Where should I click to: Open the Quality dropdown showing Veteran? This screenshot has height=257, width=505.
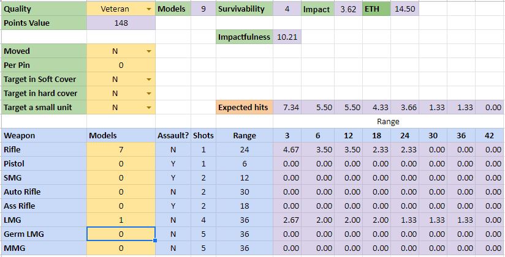point(148,9)
